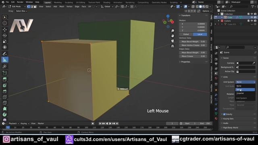The image size is (258, 145).
Task: Select the Transform tool
Action: tap(4, 47)
